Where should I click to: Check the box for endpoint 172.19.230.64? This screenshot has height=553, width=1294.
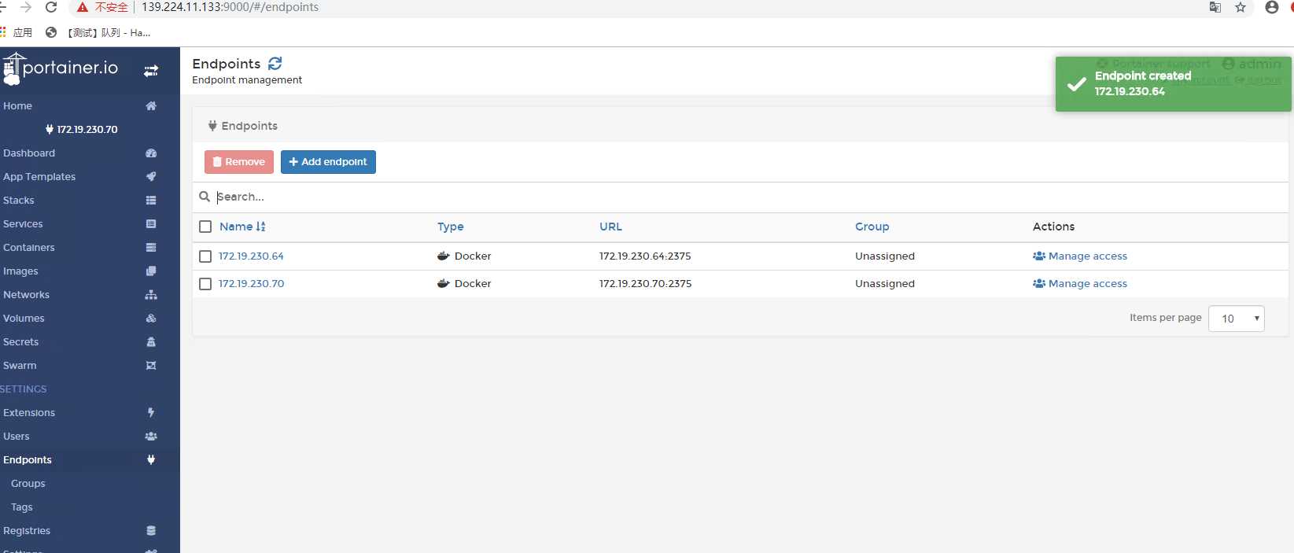click(205, 256)
